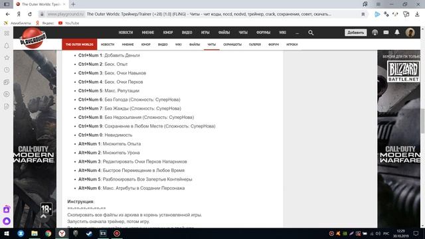Open the user avatar profile menu
425x239 pixels.
click(x=410, y=33)
